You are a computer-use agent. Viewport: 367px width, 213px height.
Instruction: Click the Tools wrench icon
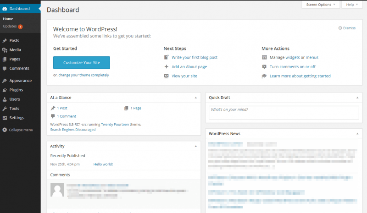[x=5, y=109]
